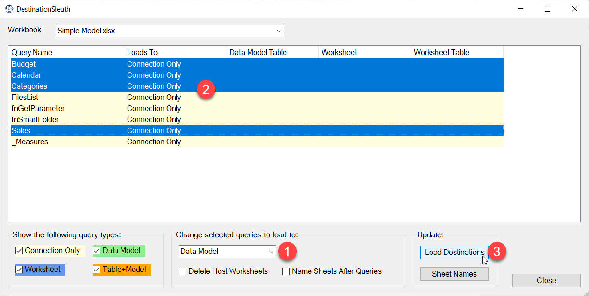This screenshot has width=589, height=296.
Task: Sort by the Query Name column header
Action: [66, 53]
